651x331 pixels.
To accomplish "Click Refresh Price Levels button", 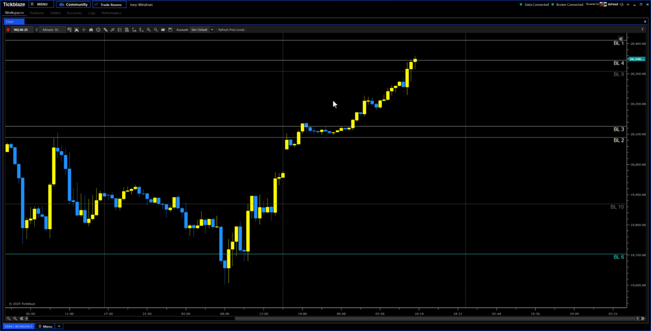I will 231,29.
